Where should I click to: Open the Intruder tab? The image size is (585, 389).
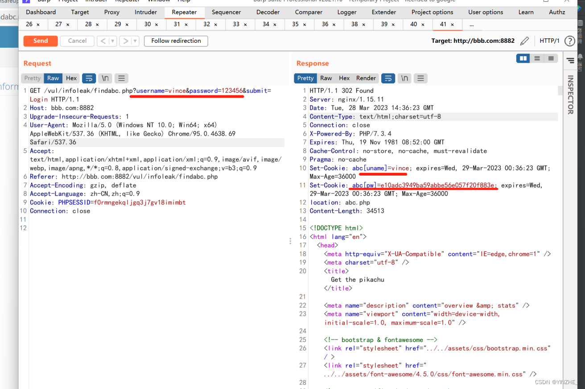tap(146, 12)
